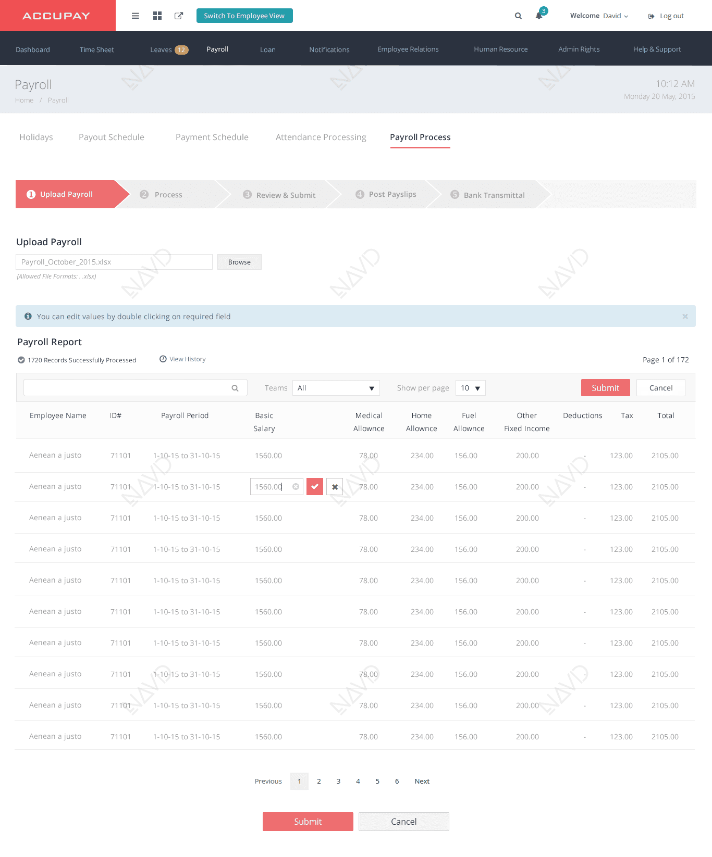Viewport: 712px width, 857px height.
Task: Expand the Welcome David user dropdown
Action: pos(599,16)
